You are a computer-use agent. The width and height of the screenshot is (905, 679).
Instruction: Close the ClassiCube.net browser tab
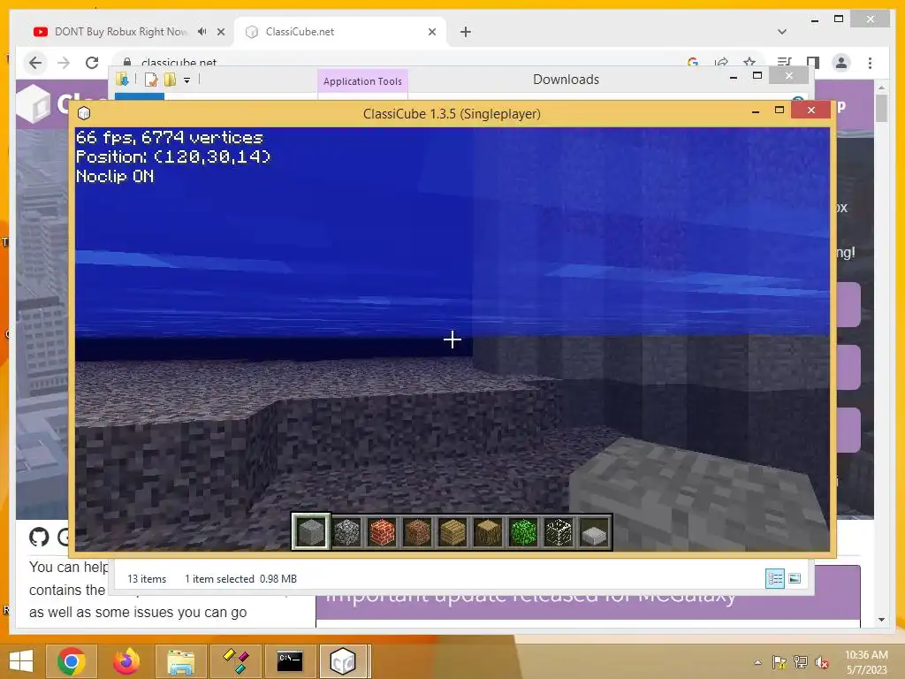tap(431, 33)
